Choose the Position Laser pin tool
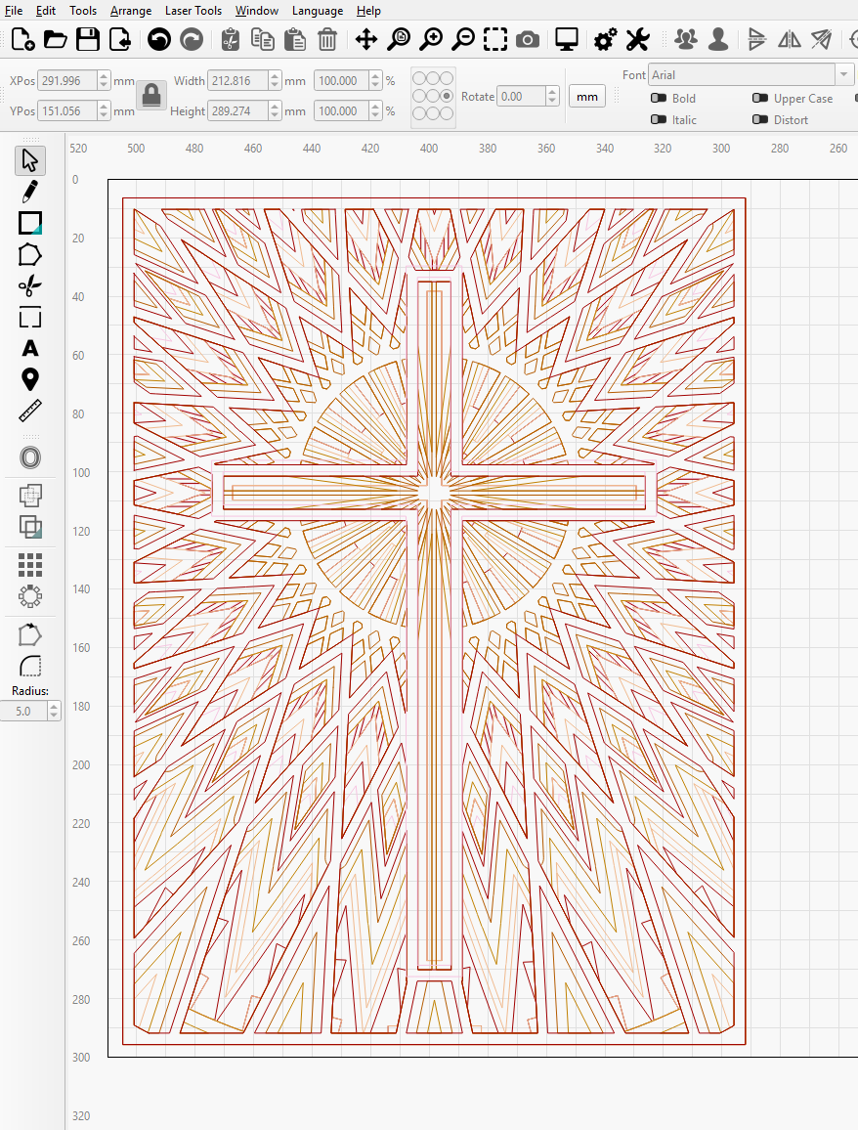Image resolution: width=858 pixels, height=1130 pixels. coord(29,380)
